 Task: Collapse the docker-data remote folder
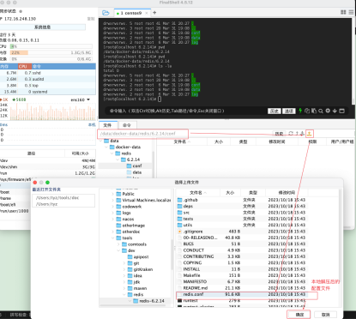click(x=106, y=147)
